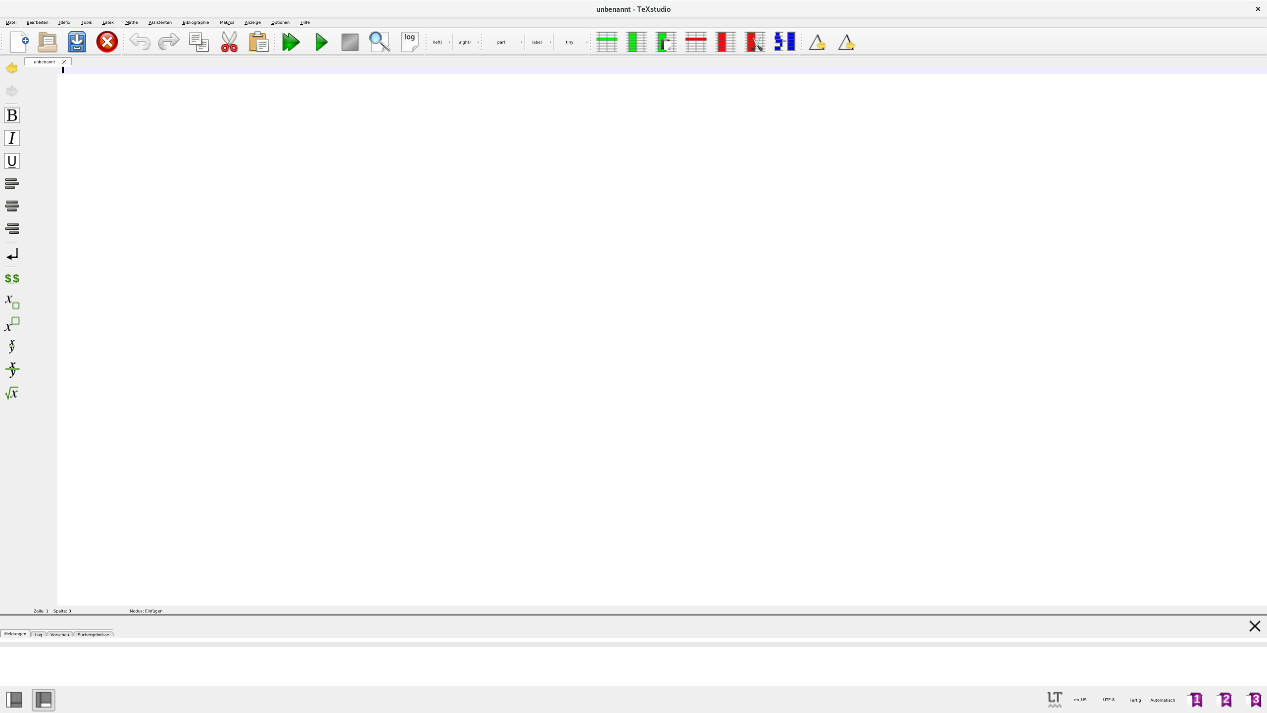
Task: Toggle LanguageTool LT status icon
Action: click(x=1055, y=699)
